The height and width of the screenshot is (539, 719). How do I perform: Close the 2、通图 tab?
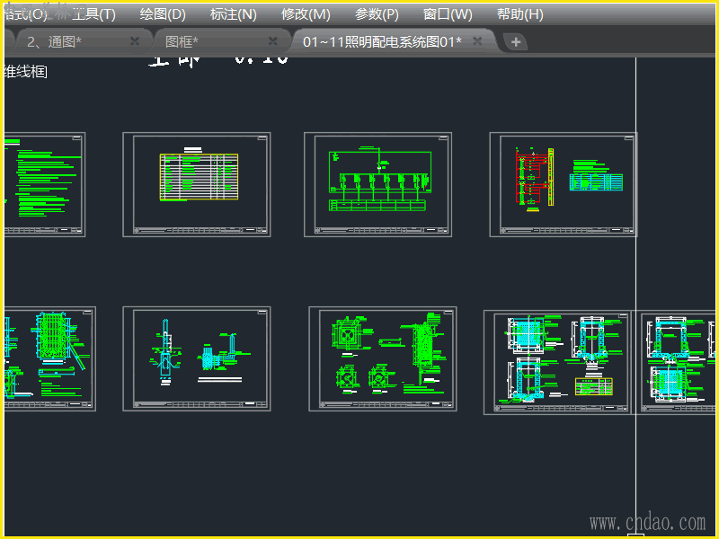(135, 41)
